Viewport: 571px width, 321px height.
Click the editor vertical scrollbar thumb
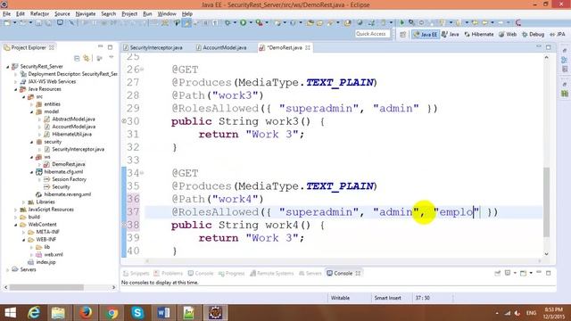(x=546, y=202)
